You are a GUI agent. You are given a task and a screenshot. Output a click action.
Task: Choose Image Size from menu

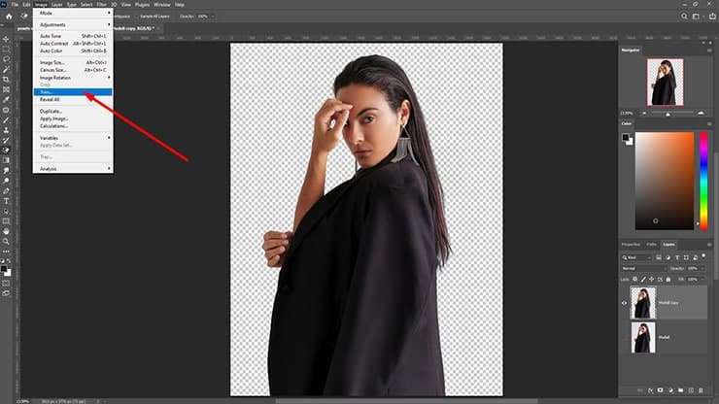pos(73,62)
